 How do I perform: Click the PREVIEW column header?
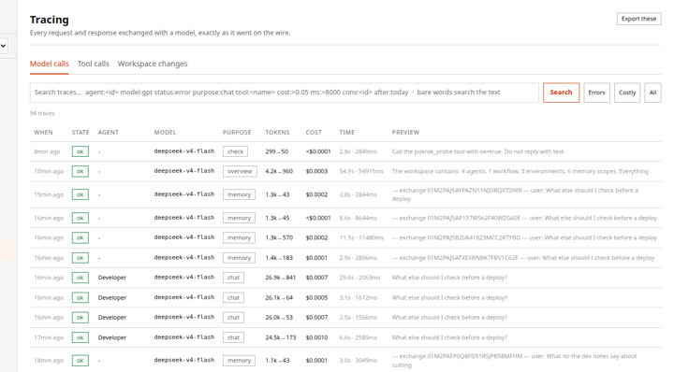click(x=405, y=132)
